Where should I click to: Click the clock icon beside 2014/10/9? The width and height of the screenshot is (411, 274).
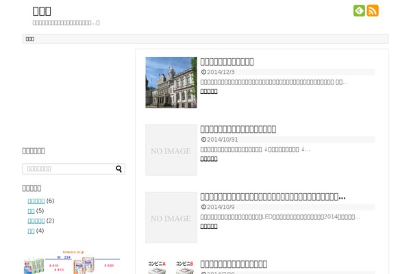[x=203, y=207]
